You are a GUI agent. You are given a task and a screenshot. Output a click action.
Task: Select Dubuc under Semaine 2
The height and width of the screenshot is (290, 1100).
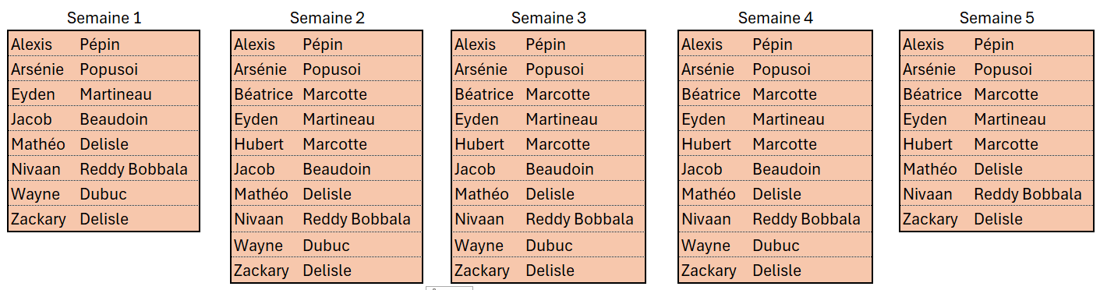point(327,246)
